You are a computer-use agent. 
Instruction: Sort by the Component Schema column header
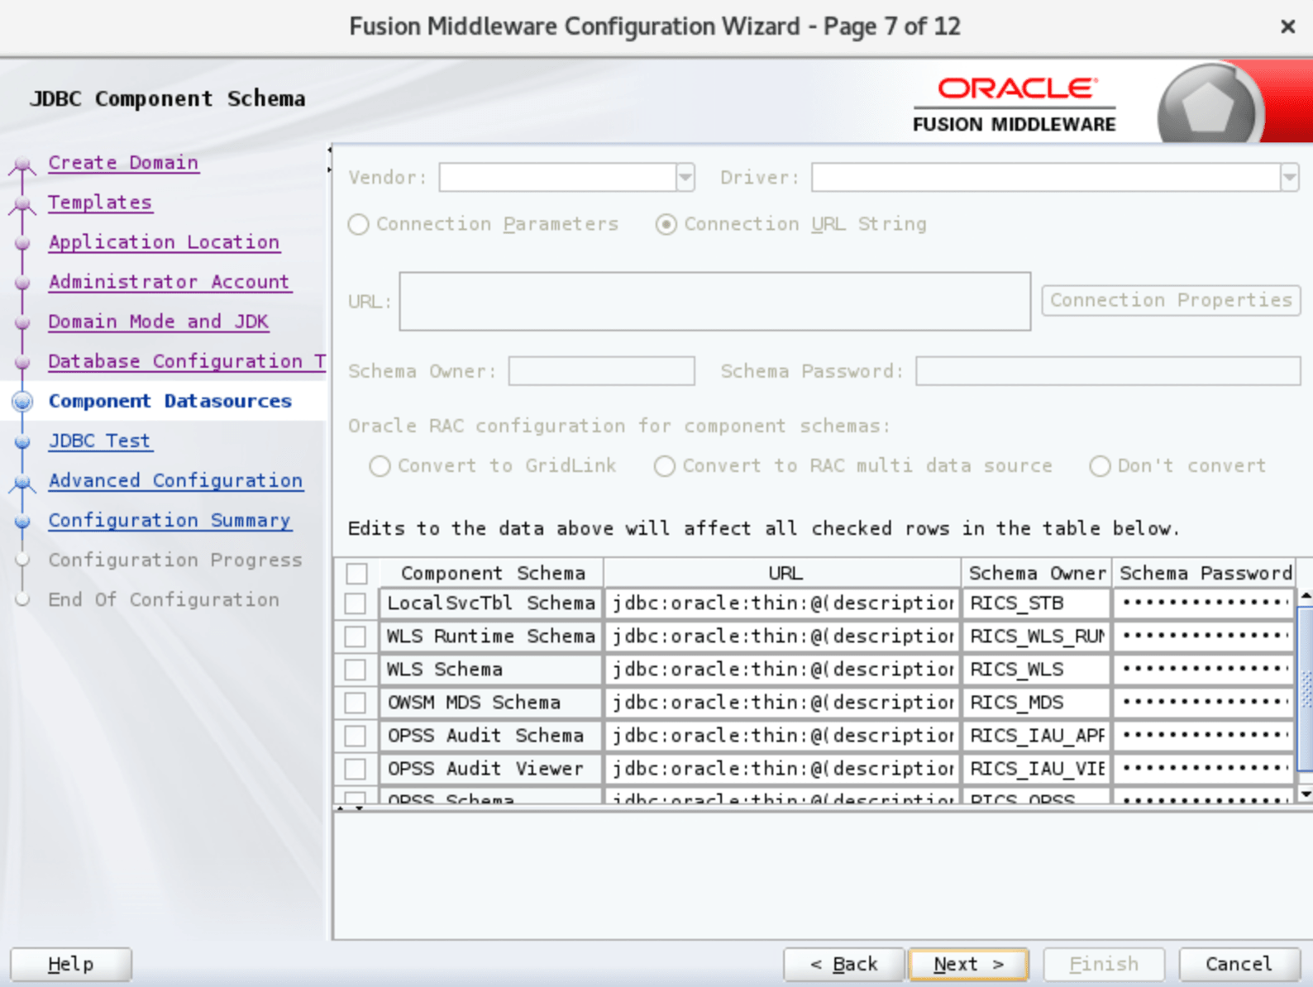click(492, 573)
